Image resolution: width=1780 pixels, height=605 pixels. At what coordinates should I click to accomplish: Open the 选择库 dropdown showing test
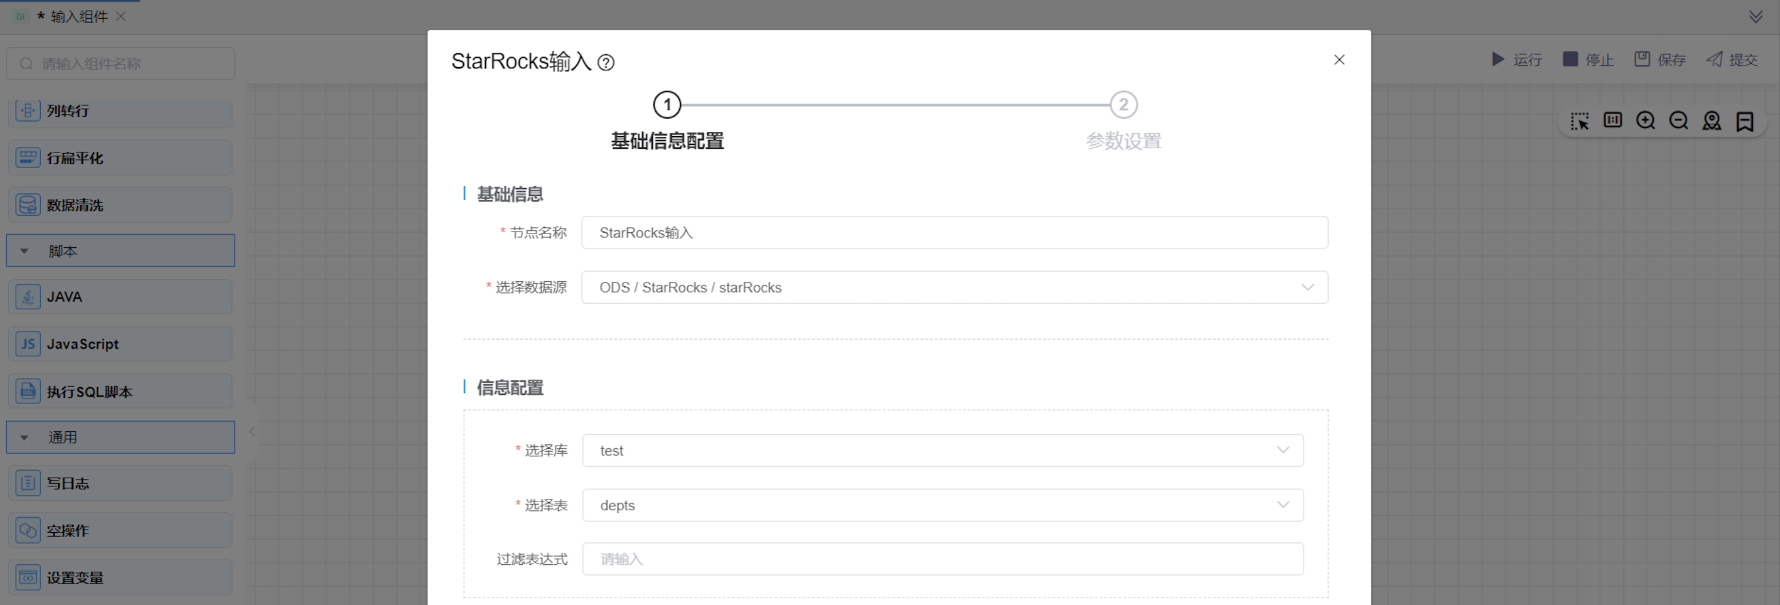[943, 450]
